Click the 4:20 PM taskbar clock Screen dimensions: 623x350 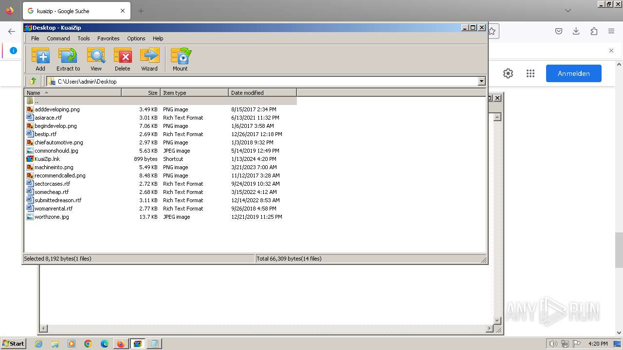(598, 344)
